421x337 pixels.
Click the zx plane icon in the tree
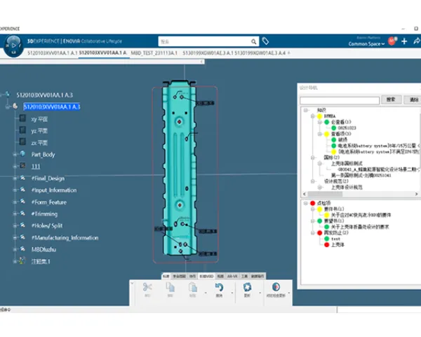coord(22,142)
